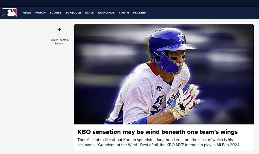Click the MLB logo home icon
Image resolution: width=259 pixels, height=154 pixels.
coord(9,12)
